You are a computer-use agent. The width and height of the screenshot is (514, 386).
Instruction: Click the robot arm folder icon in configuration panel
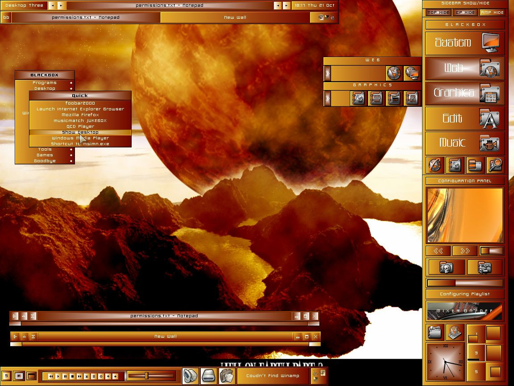click(485, 267)
